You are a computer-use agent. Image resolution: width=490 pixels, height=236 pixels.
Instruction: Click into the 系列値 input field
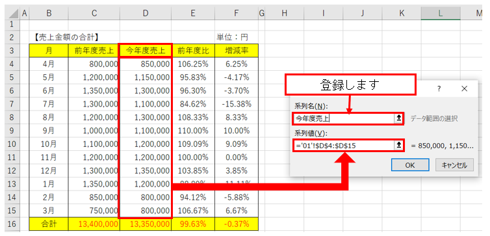point(344,146)
